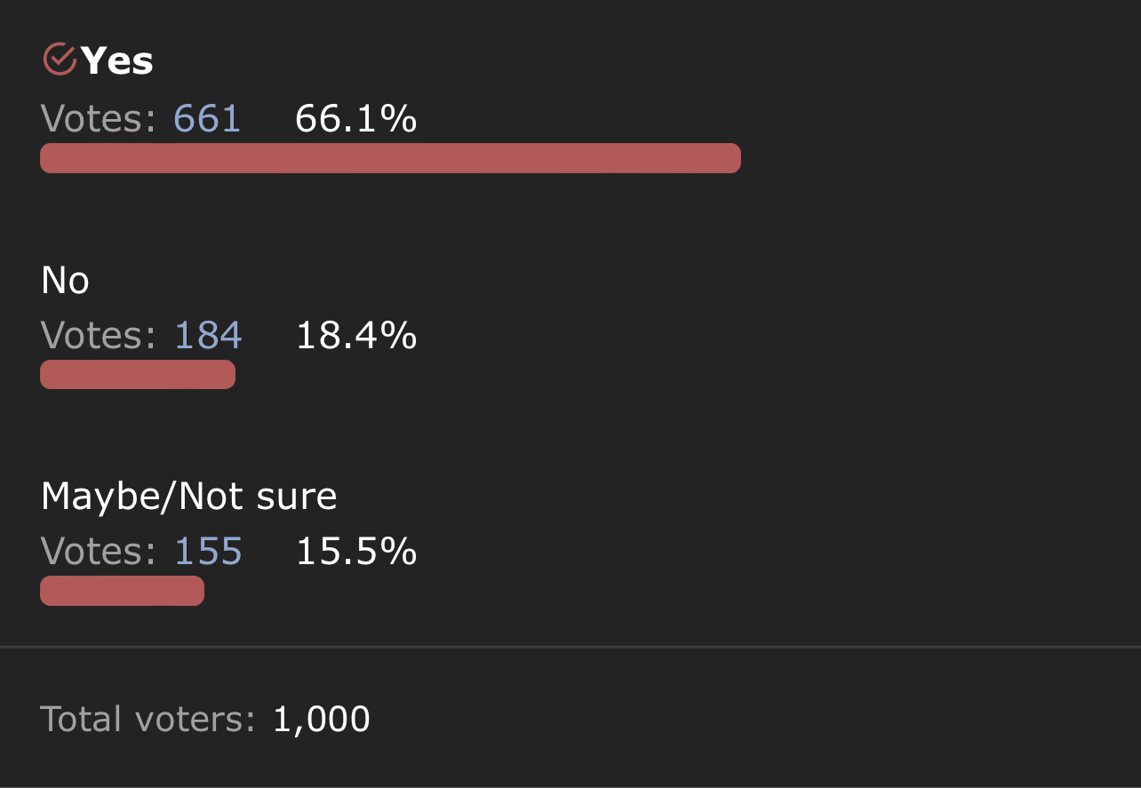Select the Maybe/Not sure option label
The width and height of the screenshot is (1141, 788).
(188, 497)
